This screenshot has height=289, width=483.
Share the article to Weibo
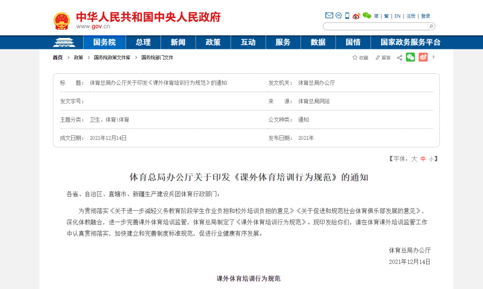coord(423,57)
